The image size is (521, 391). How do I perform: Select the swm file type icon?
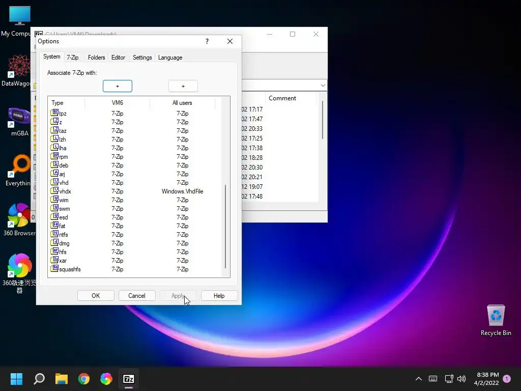[x=54, y=208]
